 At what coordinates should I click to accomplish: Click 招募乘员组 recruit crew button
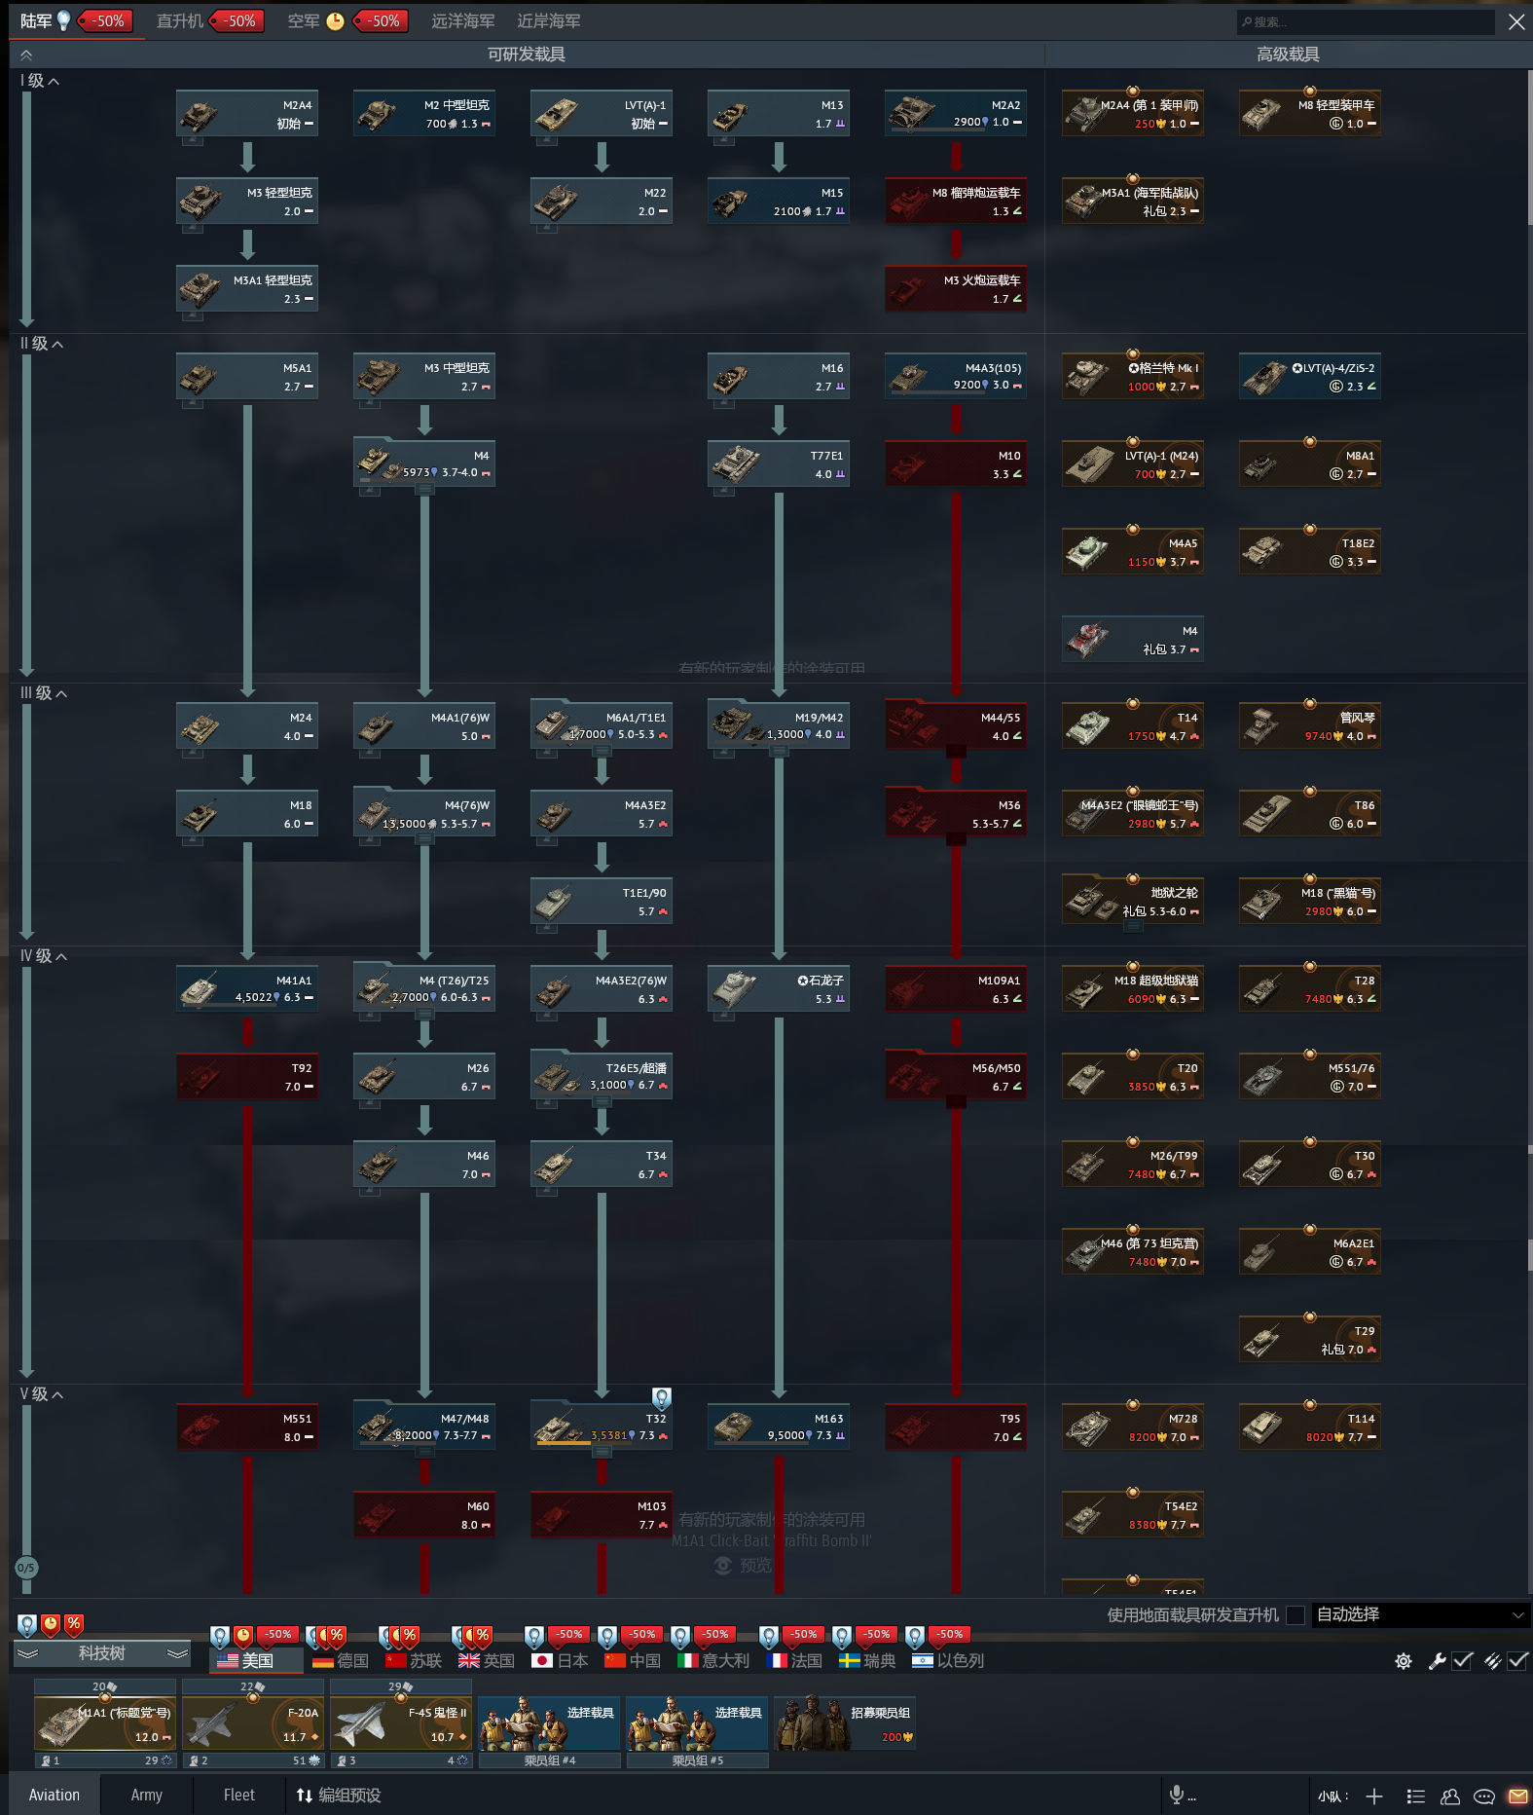[x=845, y=1724]
